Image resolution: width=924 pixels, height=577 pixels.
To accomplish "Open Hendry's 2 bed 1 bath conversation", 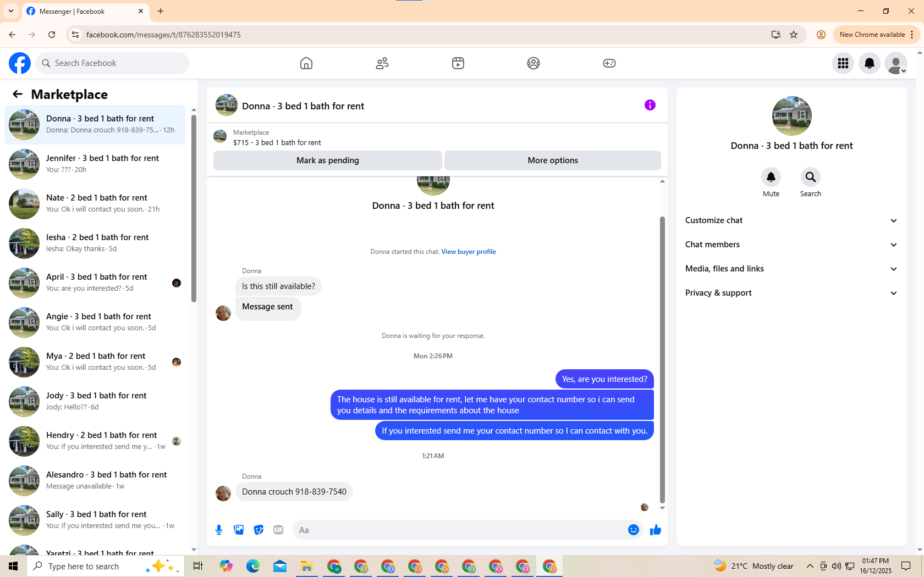I will [95, 441].
